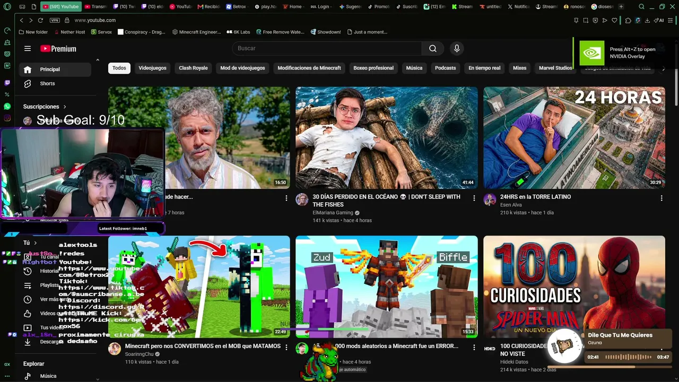This screenshot has width=679, height=382.
Task: Select the Videojuegos filter chip
Action: (x=152, y=68)
